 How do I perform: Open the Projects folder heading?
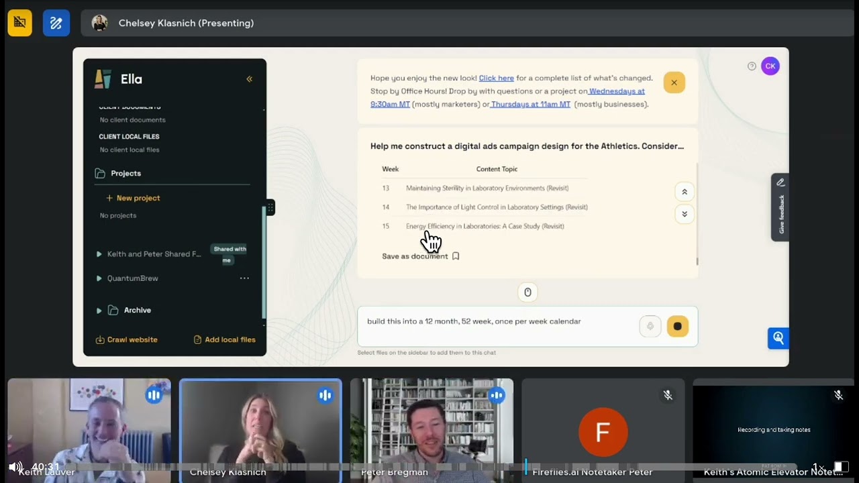point(125,173)
